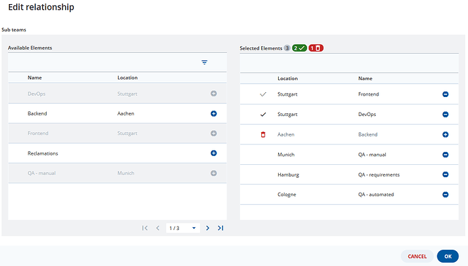Click the Cologne location cell
Image resolution: width=468 pixels, height=266 pixels.
[x=286, y=195]
